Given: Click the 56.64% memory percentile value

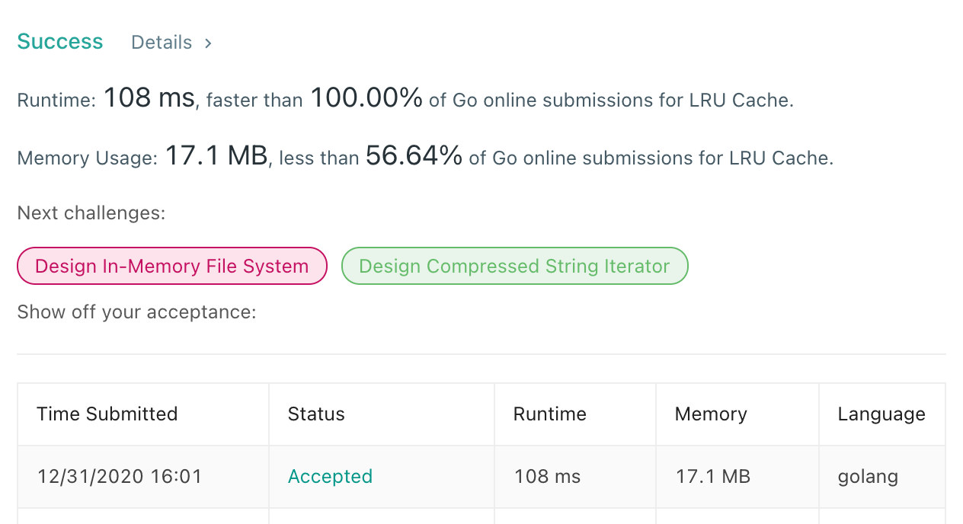Looking at the screenshot, I should (414, 156).
